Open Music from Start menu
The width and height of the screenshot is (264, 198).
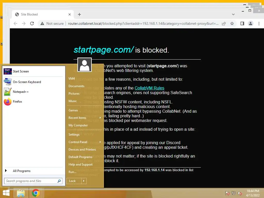coord(73,101)
